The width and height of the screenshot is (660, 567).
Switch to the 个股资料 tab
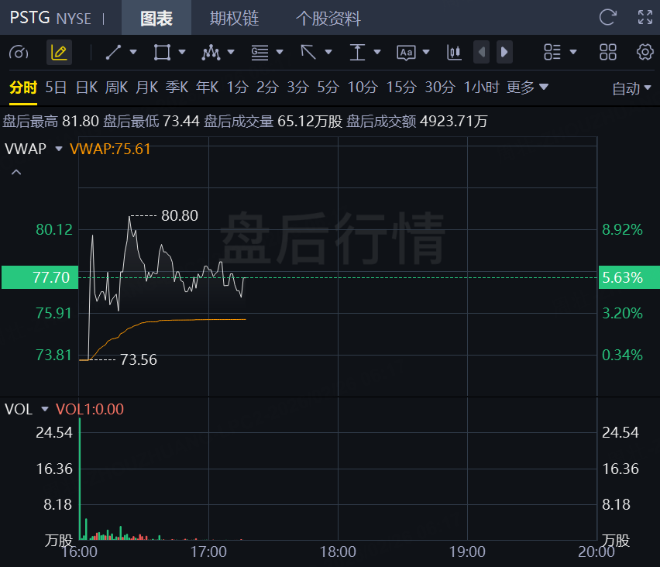click(x=328, y=18)
